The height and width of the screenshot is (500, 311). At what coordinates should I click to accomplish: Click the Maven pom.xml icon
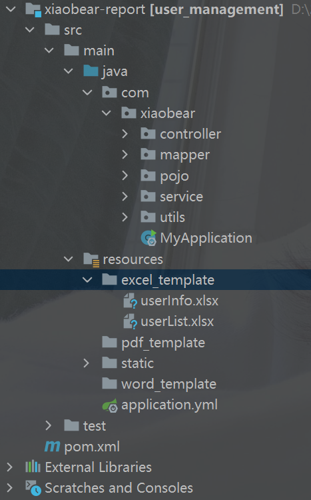coord(52,447)
